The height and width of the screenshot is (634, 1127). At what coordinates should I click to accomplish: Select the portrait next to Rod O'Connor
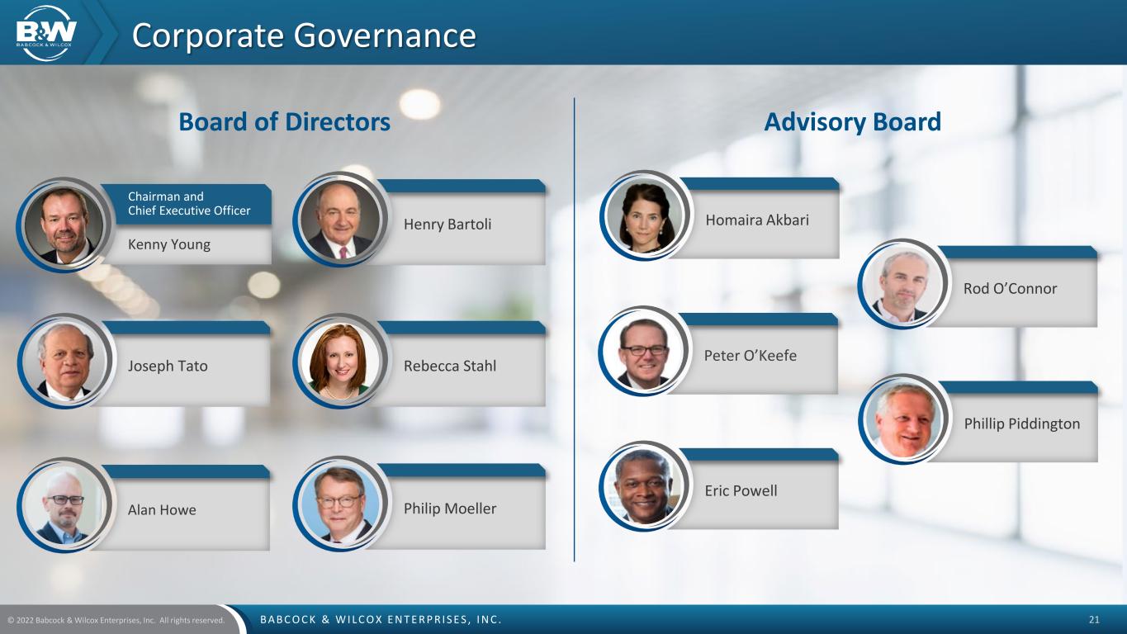pos(904,285)
